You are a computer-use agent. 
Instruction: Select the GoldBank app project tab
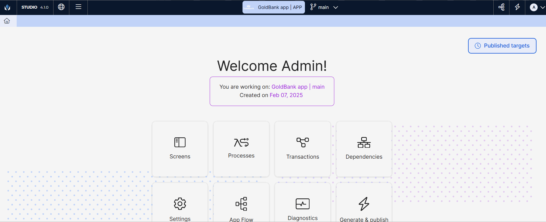(274, 7)
